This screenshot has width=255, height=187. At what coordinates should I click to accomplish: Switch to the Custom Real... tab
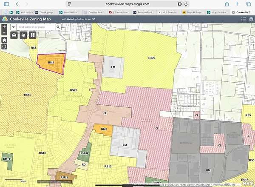[x=94, y=12]
